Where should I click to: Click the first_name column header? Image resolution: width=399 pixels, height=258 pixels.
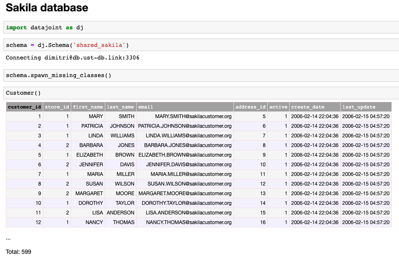pos(88,107)
